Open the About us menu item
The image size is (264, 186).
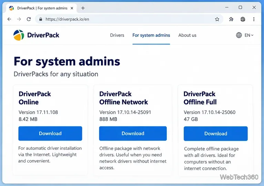coord(187,35)
